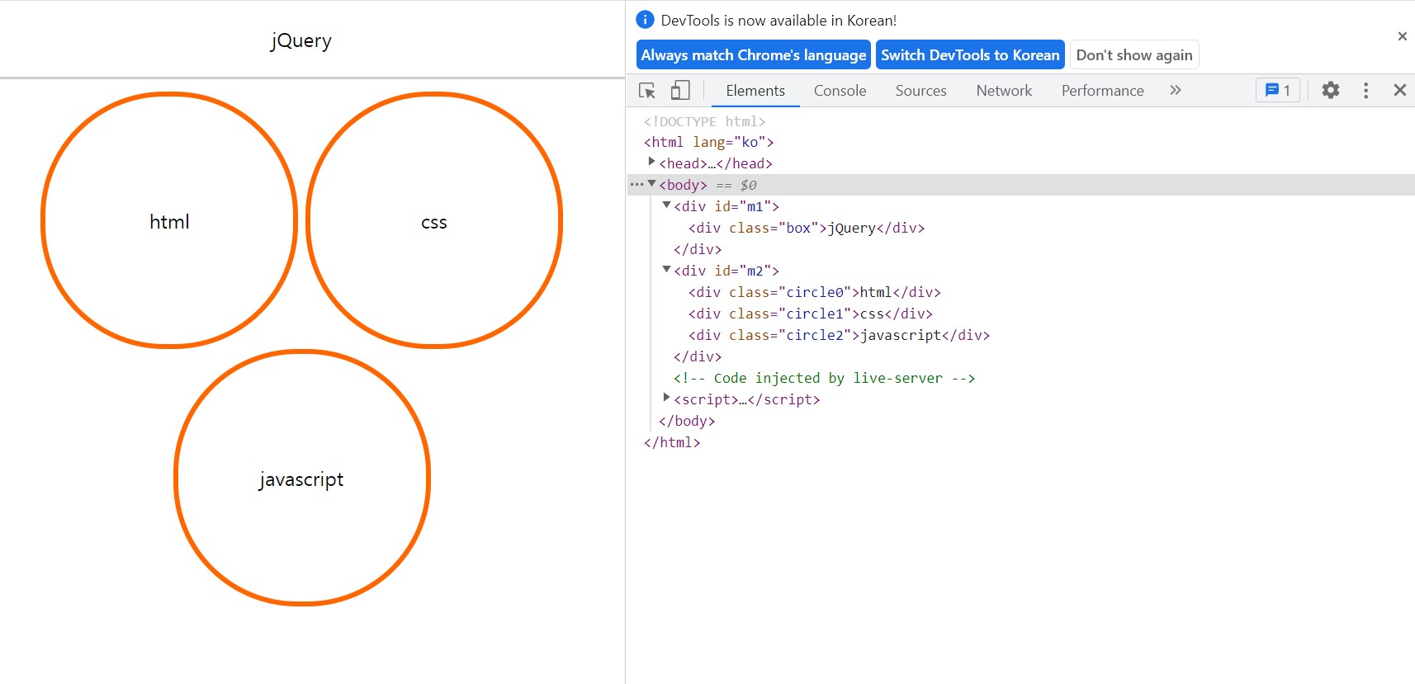The image size is (1415, 684).
Task: Expand the script element node
Action: click(666, 399)
